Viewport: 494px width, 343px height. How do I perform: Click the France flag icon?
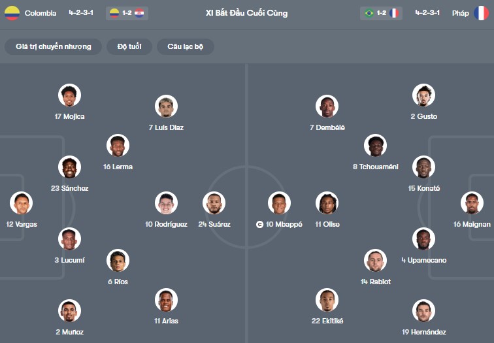pyautogui.click(x=481, y=13)
